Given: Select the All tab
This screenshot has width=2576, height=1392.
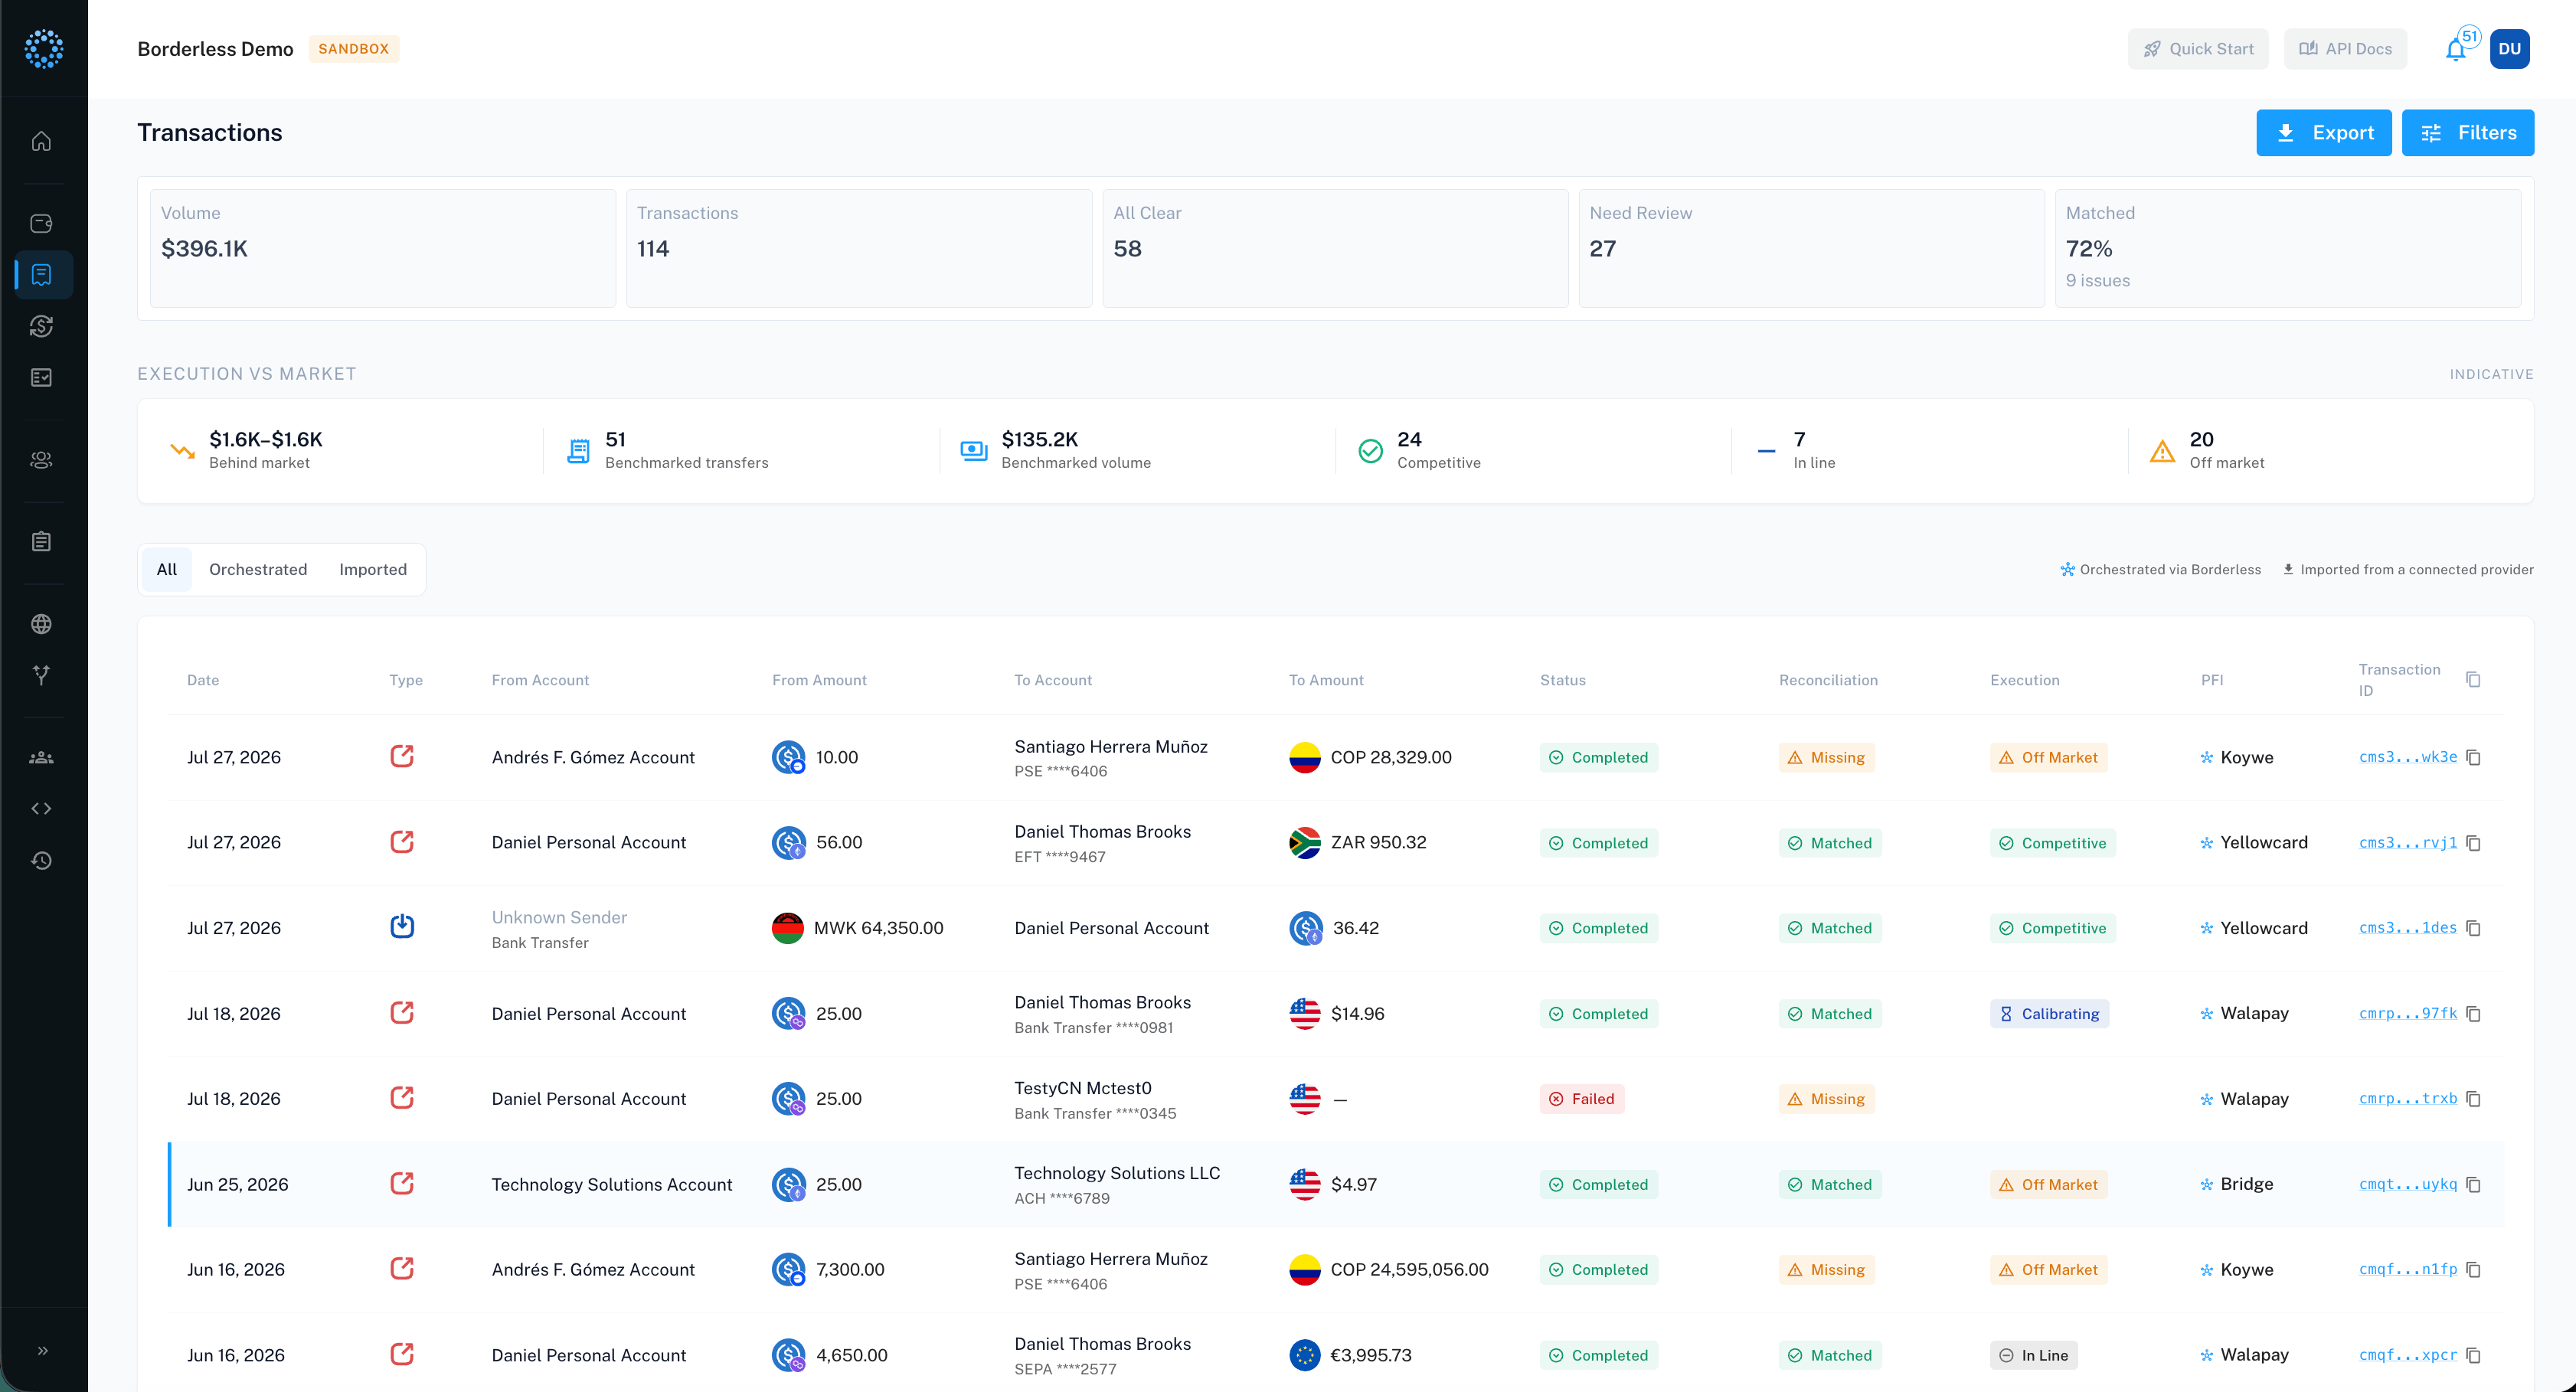Looking at the screenshot, I should [166, 569].
